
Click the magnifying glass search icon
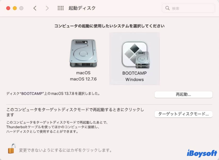(167, 8)
